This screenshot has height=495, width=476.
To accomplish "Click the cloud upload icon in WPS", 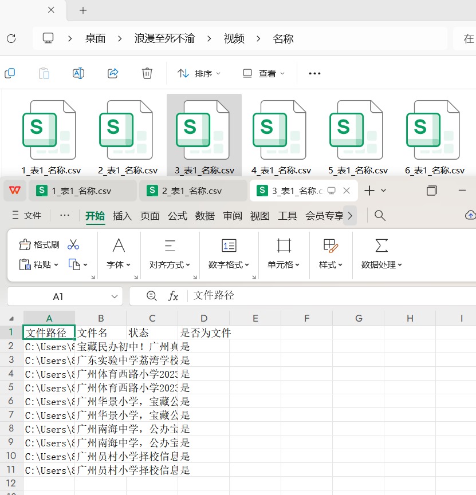I will 470,215.
